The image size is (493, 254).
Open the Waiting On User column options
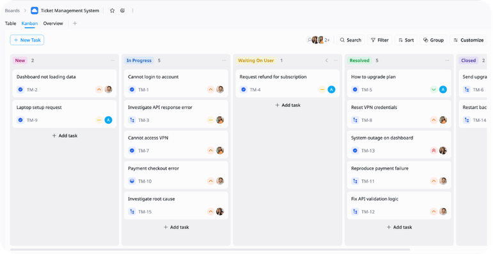(x=336, y=60)
